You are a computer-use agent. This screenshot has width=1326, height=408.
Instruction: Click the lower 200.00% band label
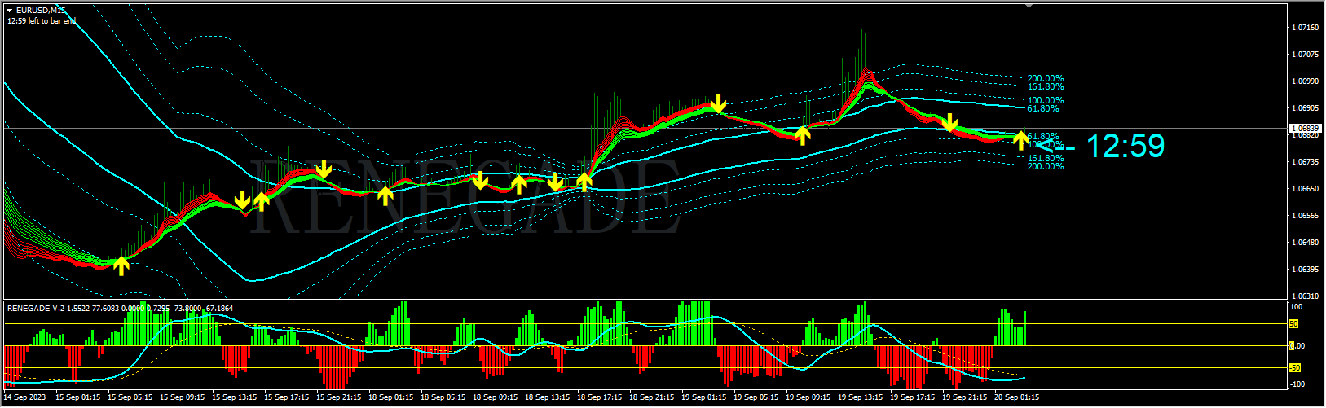(x=1045, y=166)
